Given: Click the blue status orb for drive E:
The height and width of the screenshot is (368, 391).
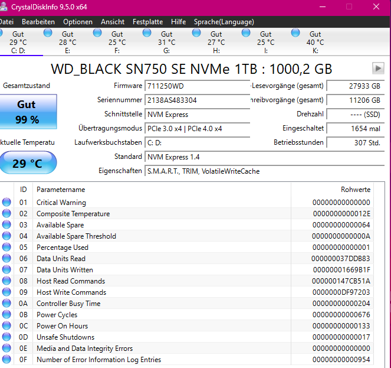Looking at the screenshot, I should [48, 32].
